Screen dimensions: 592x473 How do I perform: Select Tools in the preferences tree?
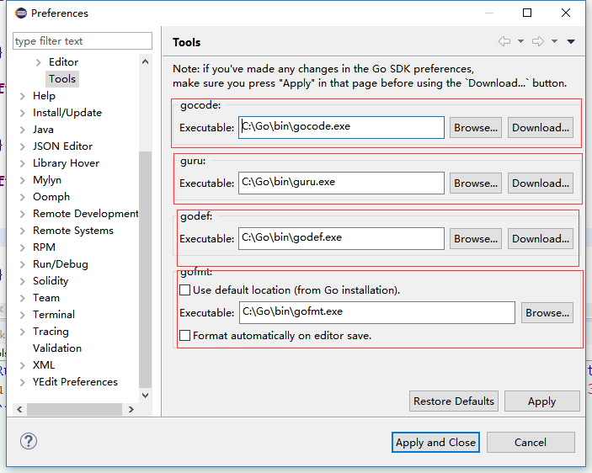pyautogui.click(x=62, y=79)
